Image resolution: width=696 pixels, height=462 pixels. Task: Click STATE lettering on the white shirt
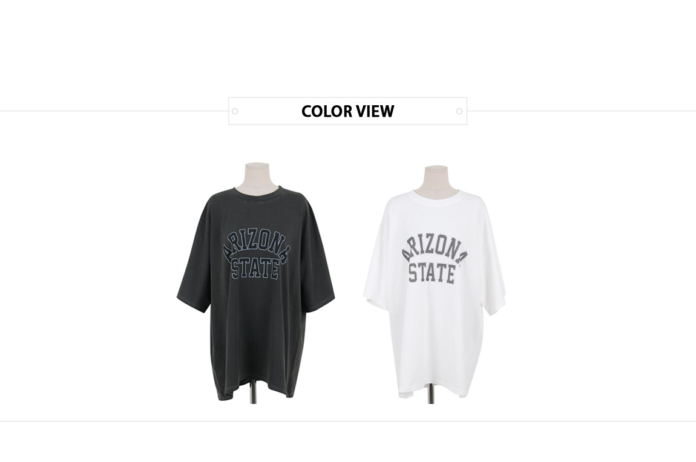point(432,273)
